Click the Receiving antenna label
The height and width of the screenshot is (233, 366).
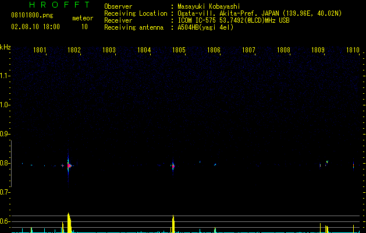[134, 27]
